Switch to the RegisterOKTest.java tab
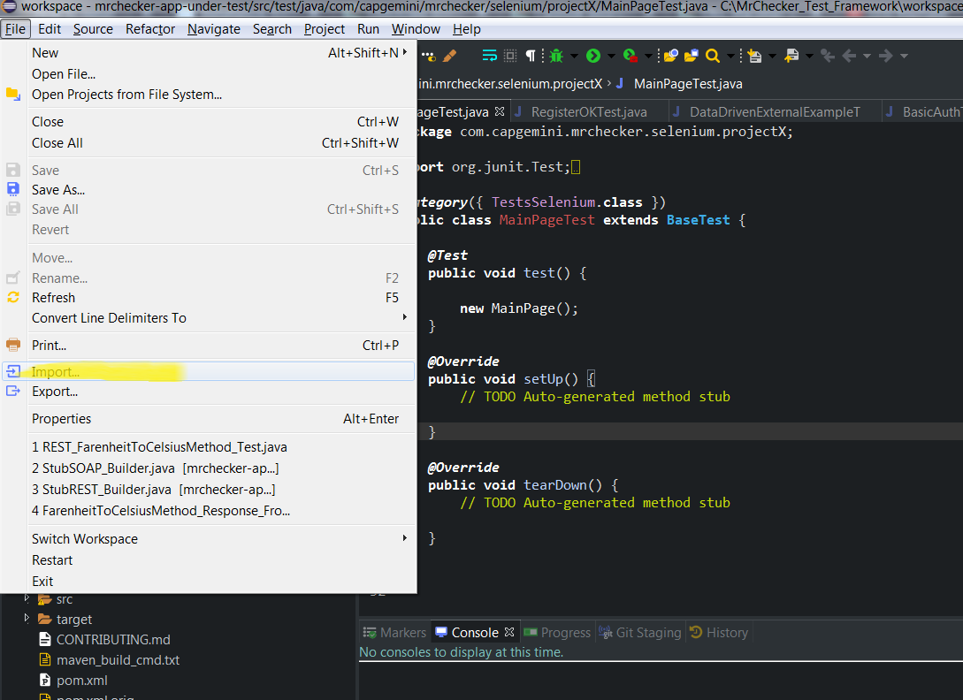This screenshot has height=700, width=963. [x=588, y=112]
